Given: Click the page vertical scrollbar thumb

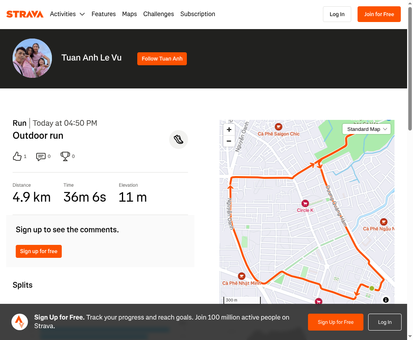Looking at the screenshot, I should [x=410, y=68].
